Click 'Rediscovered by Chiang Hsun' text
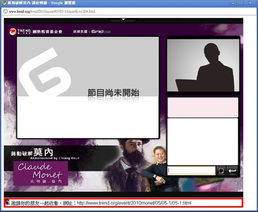Image resolution: width=258 pixels, height=212 pixels. point(55,158)
